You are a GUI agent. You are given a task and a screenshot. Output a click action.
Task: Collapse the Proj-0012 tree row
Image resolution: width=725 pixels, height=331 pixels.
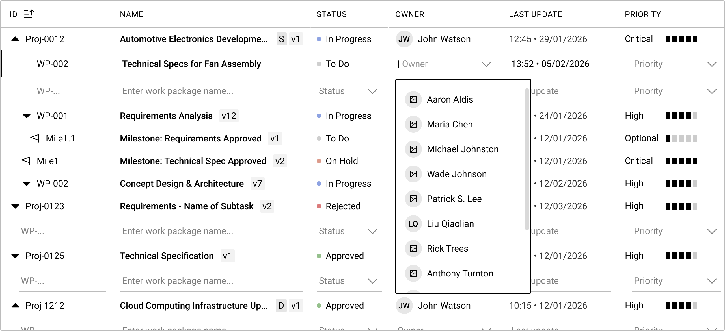[x=15, y=39]
